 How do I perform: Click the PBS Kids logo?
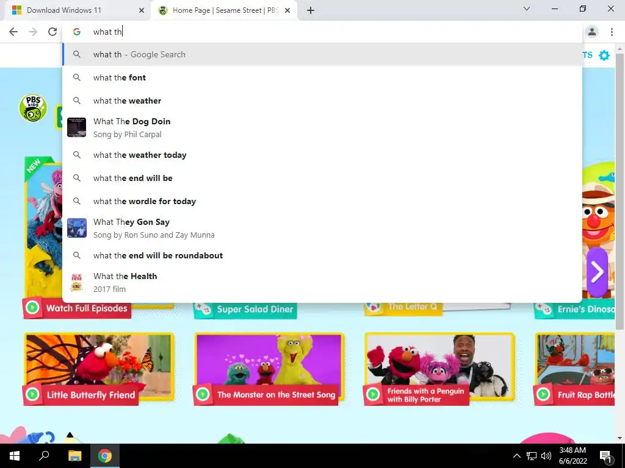(33, 108)
